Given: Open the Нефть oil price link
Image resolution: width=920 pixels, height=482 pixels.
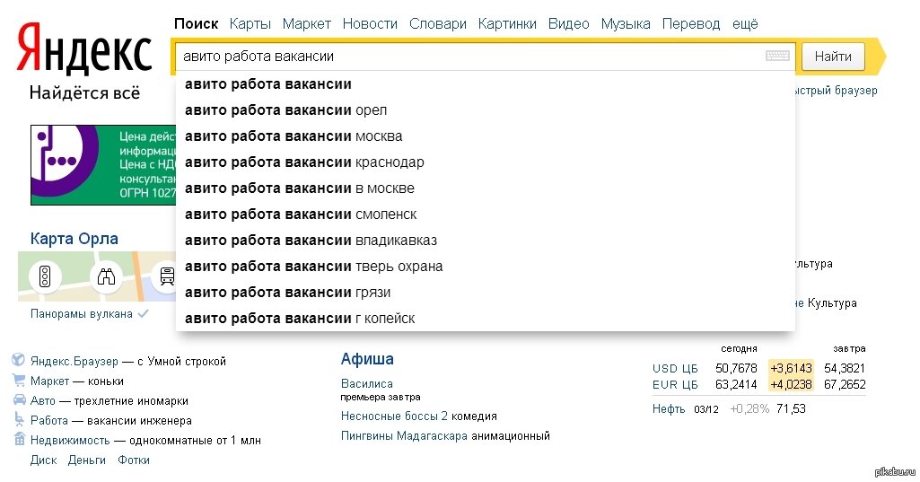Looking at the screenshot, I should tap(669, 409).
